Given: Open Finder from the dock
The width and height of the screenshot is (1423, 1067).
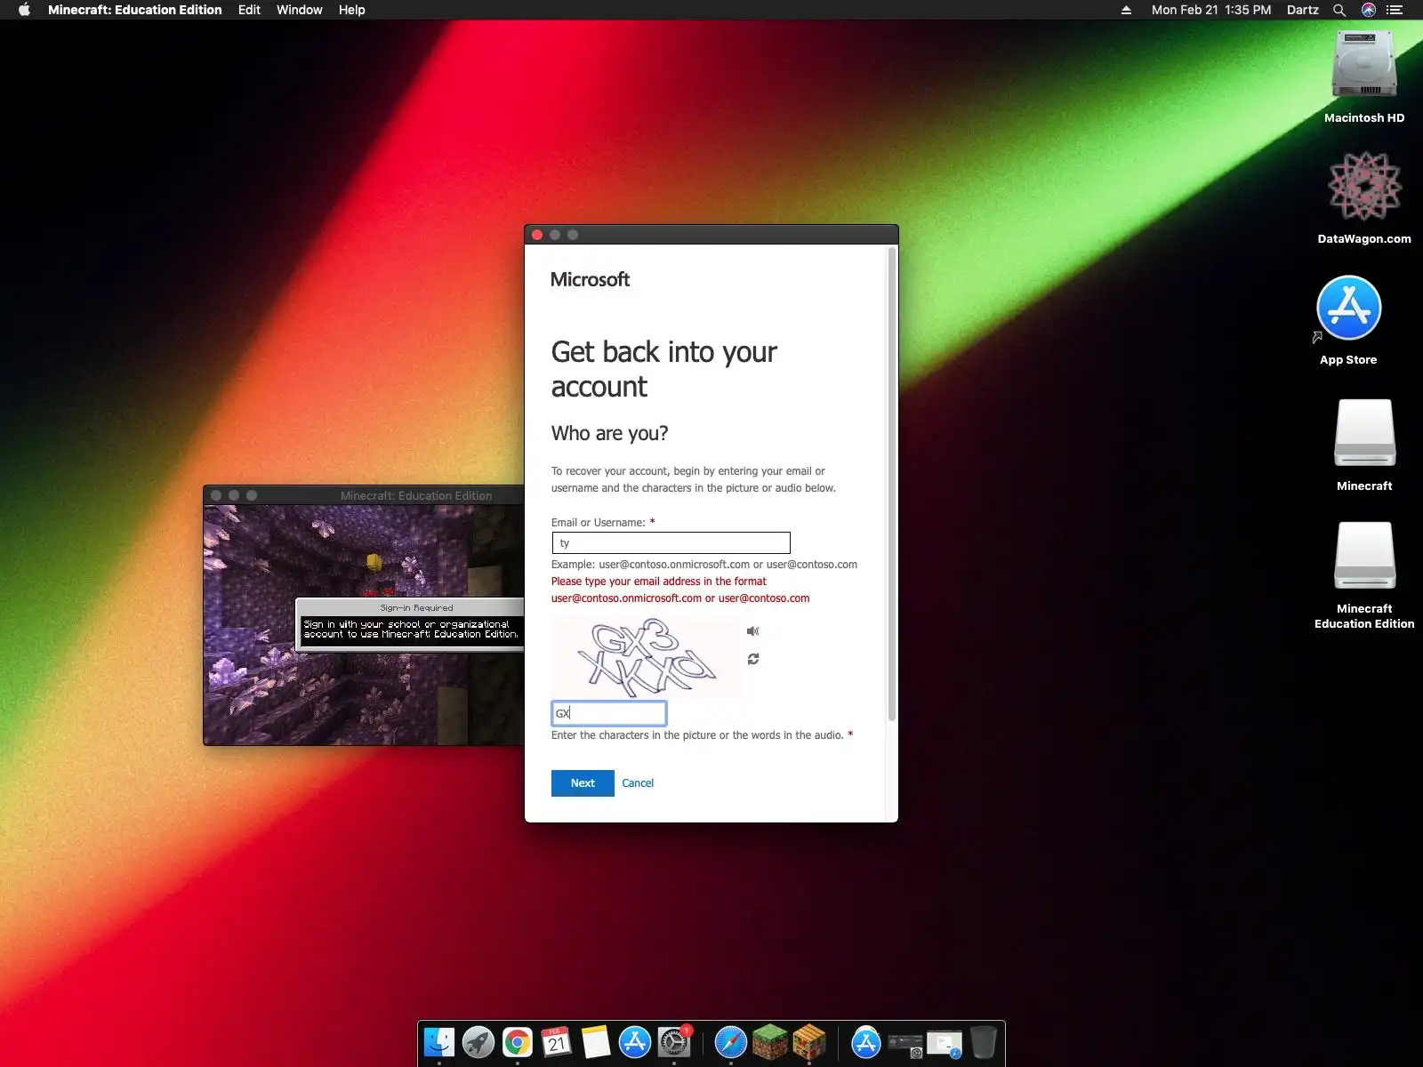Looking at the screenshot, I should [439, 1042].
